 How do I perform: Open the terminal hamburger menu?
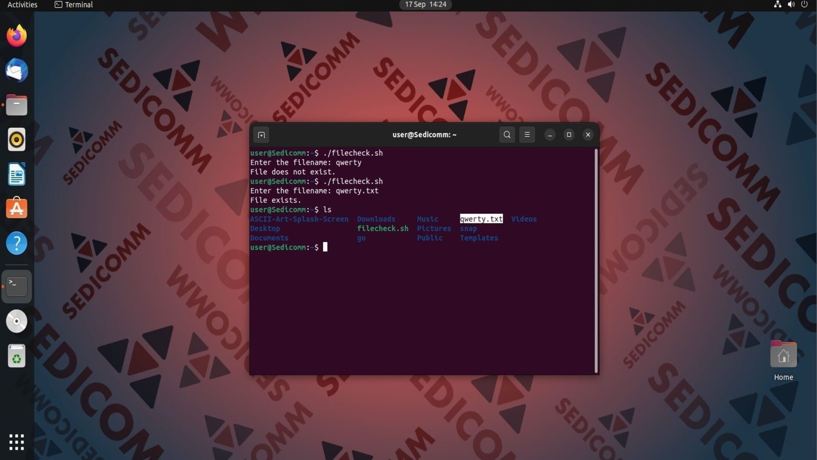[527, 135]
